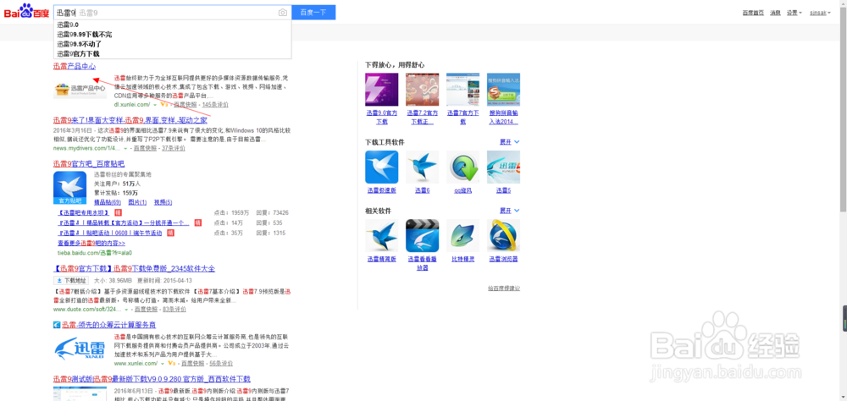Open 查看更多迅雷9吧的内容 link
Viewport: 847px width, 401px height.
[x=91, y=243]
